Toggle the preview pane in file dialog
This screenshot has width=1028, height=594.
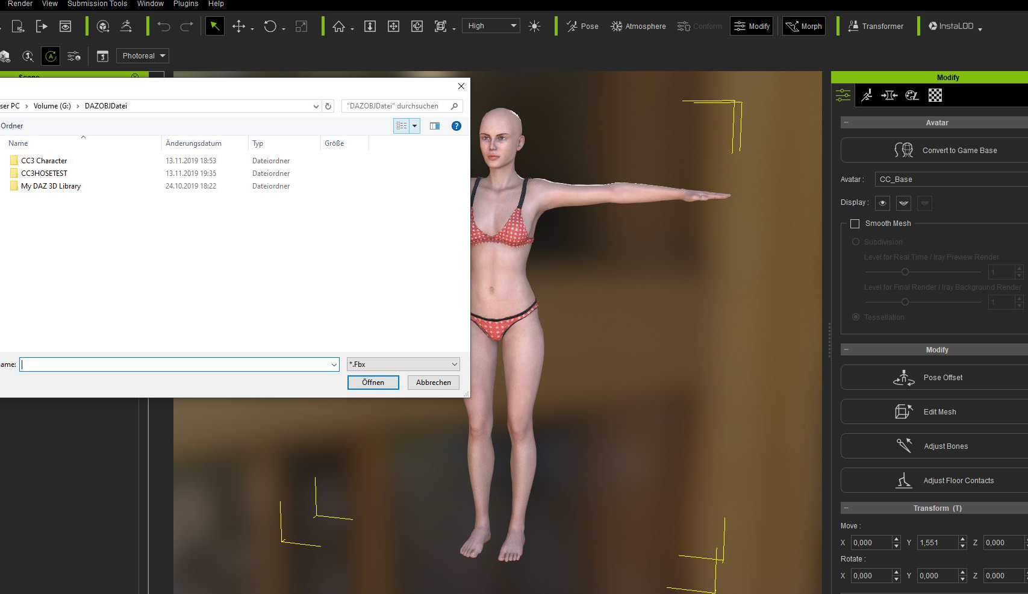pyautogui.click(x=435, y=126)
